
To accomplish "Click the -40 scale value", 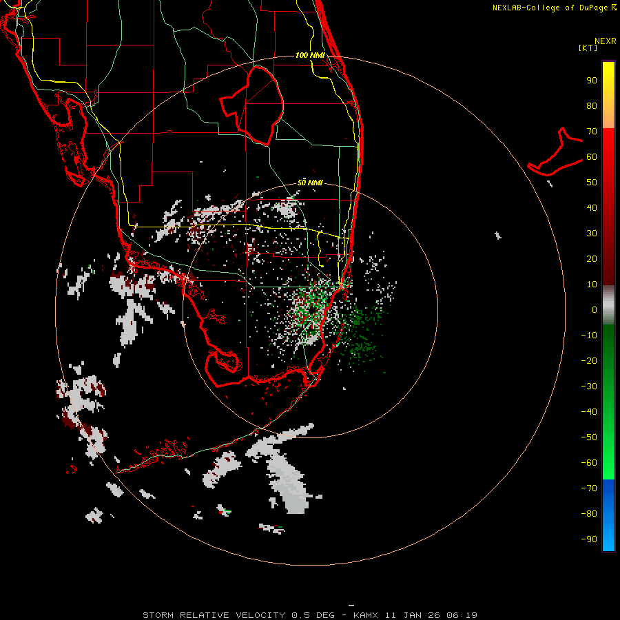I will (x=589, y=412).
